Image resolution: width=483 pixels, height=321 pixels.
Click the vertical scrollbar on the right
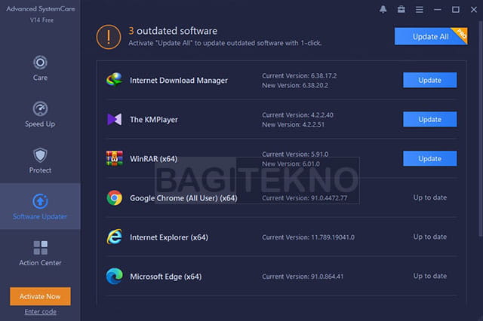(x=481, y=129)
